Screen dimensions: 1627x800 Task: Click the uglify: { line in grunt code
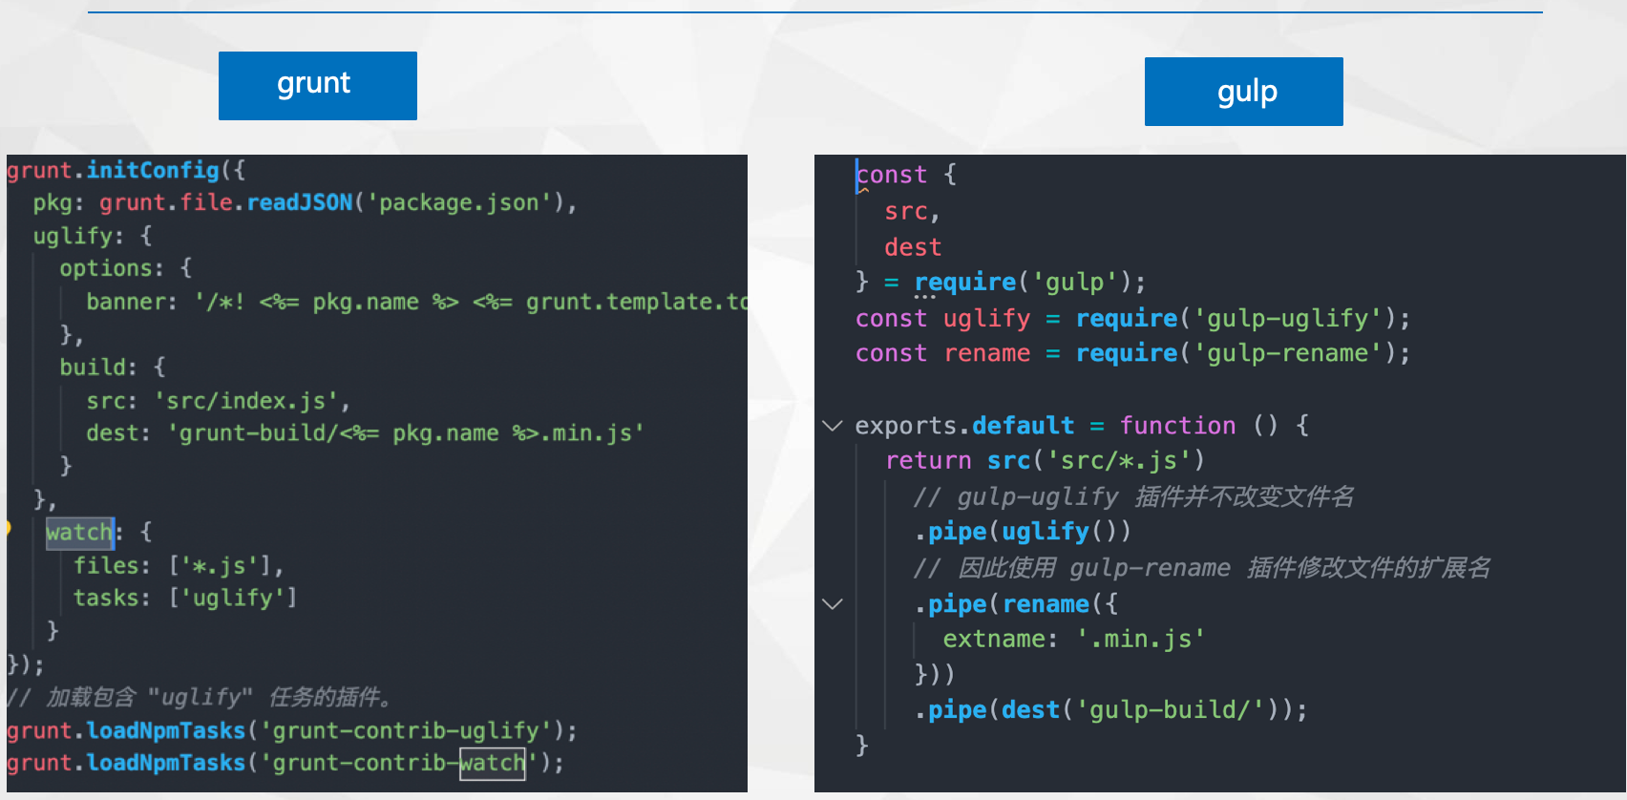[93, 236]
